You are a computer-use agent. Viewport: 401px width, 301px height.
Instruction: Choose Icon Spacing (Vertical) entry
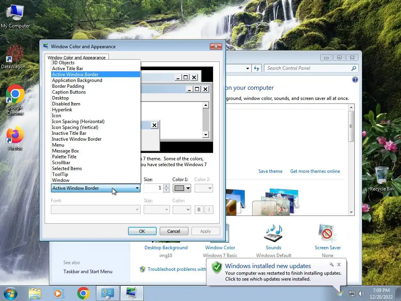point(96,127)
